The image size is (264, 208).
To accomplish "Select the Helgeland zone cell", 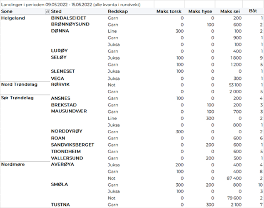I will click(x=13, y=18).
